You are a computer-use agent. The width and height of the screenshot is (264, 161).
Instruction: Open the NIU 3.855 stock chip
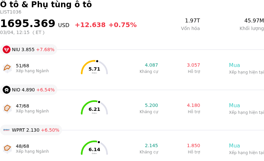pyautogui.click(x=28, y=49)
